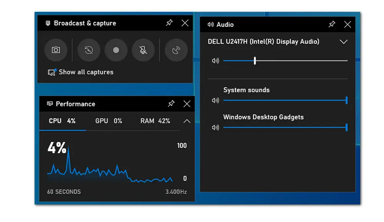Take a screenshot with the camera icon

pos(56,50)
